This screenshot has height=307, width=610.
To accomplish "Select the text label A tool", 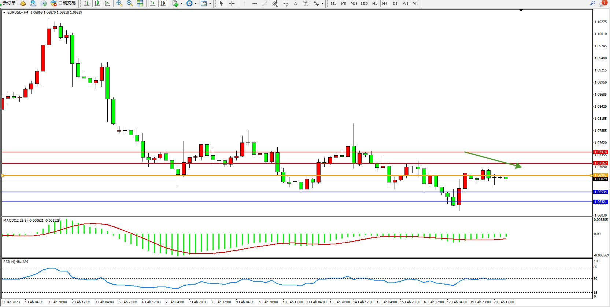I will pos(295,4).
